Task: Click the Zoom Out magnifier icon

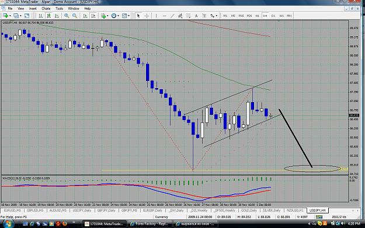Action: [75, 16]
